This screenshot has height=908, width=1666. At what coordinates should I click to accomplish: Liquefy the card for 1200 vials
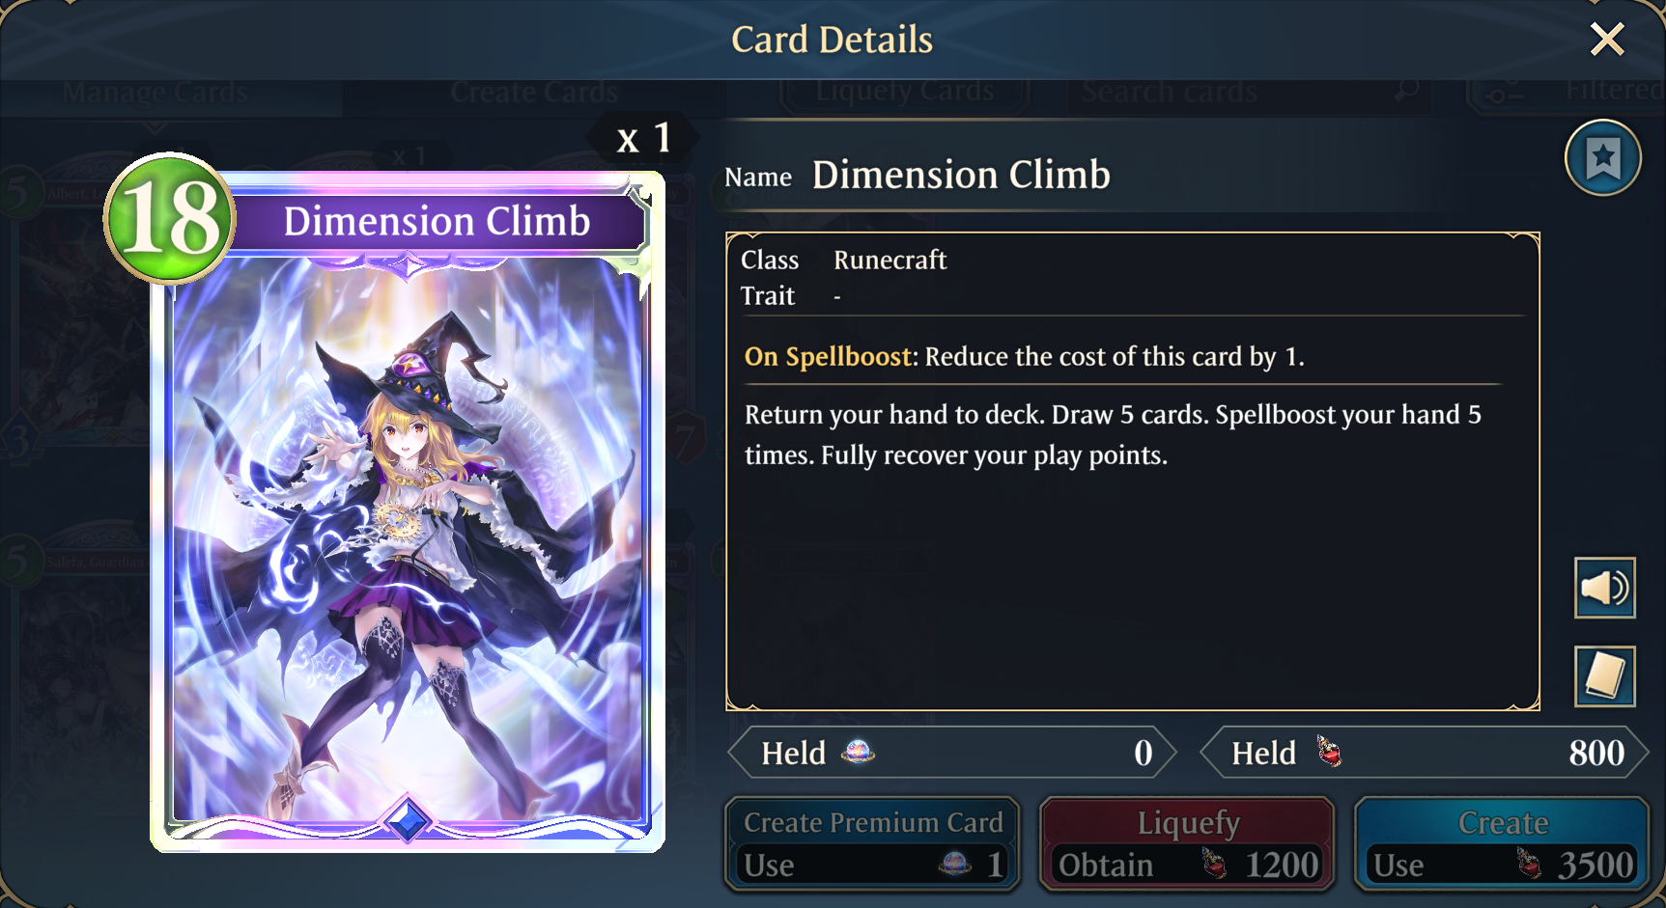pos(1187,843)
